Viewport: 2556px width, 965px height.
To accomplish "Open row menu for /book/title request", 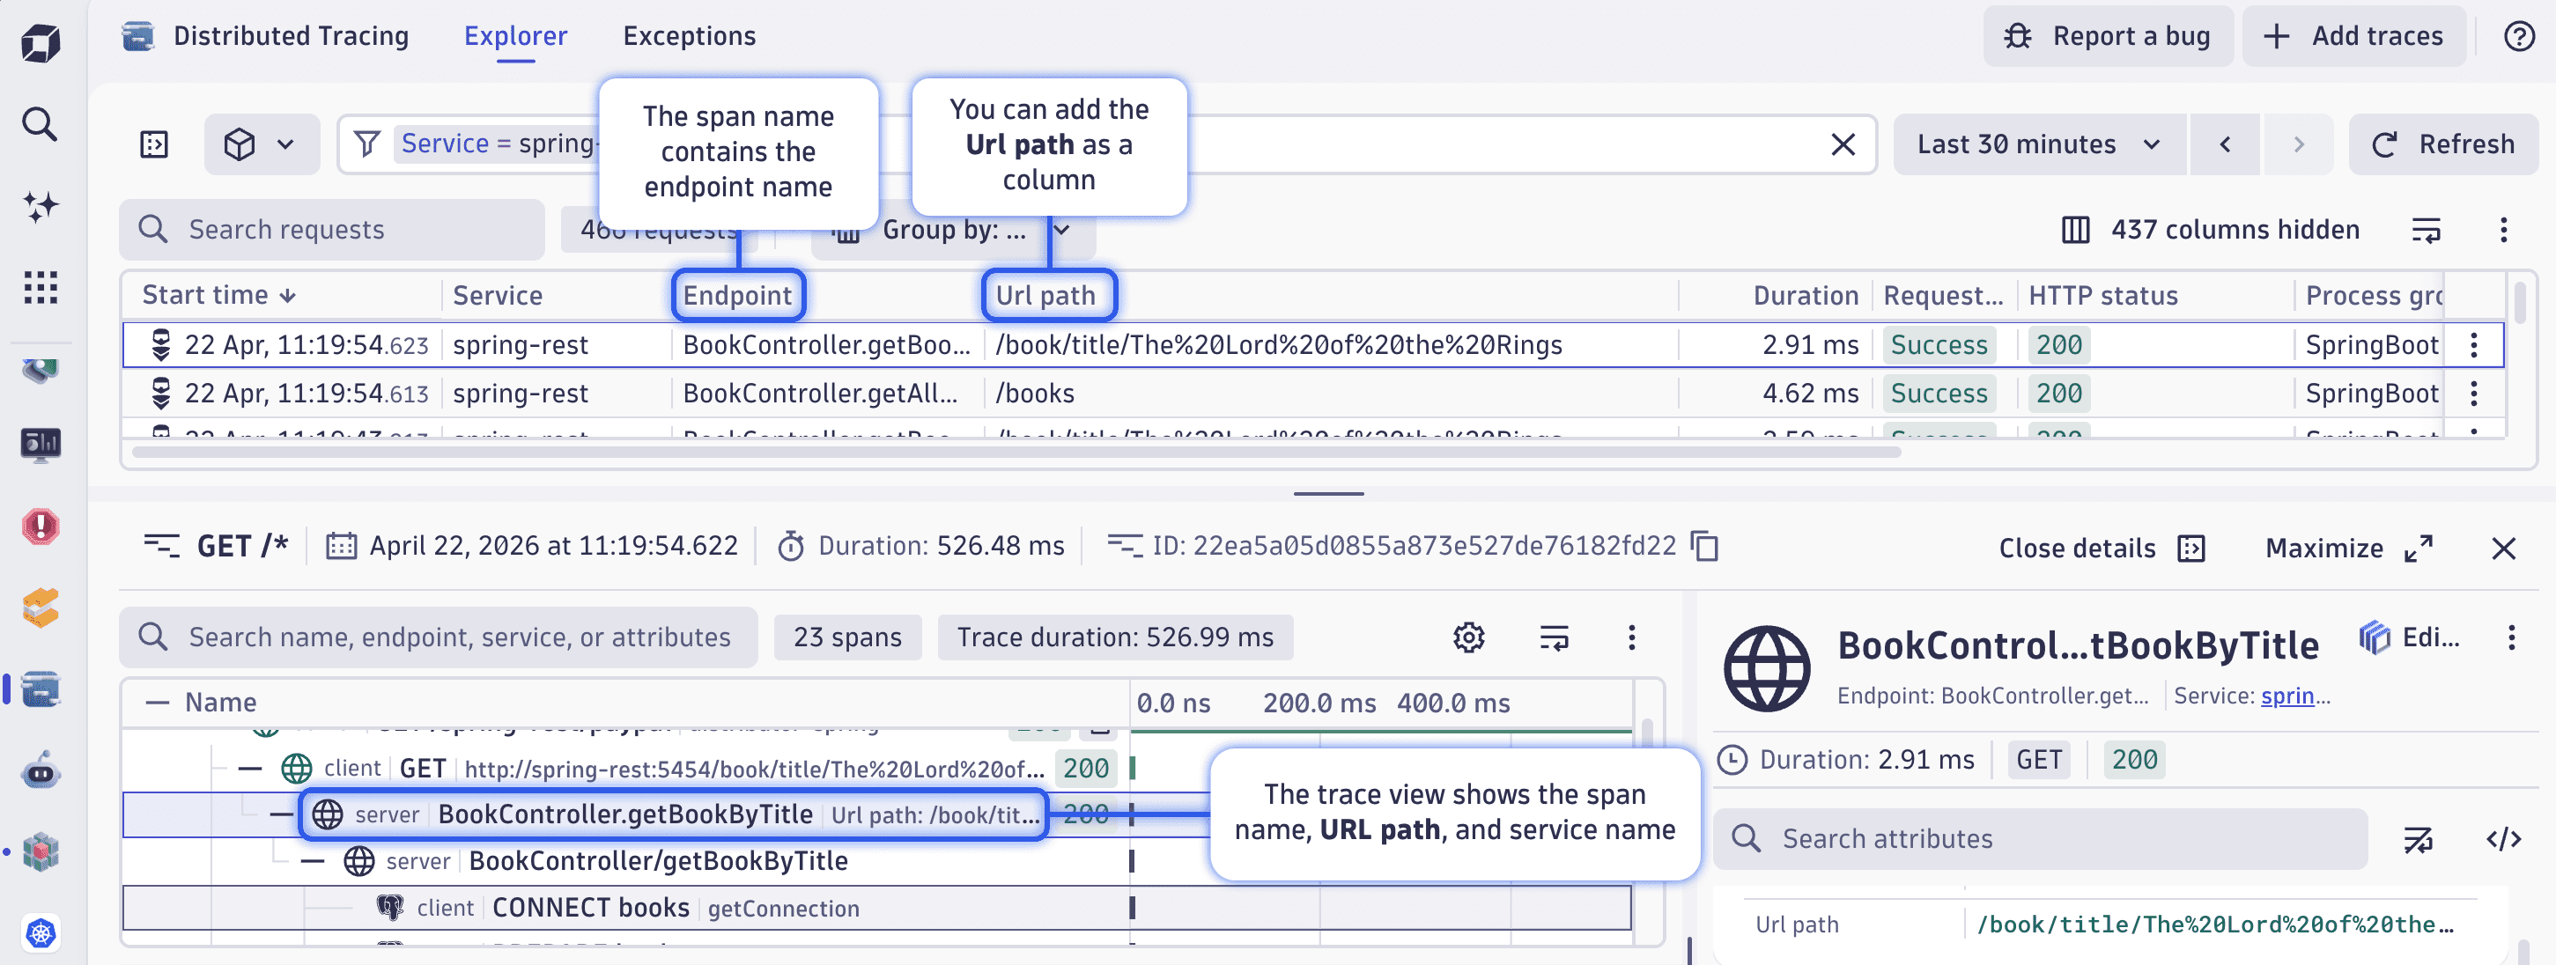I will coord(2473,345).
